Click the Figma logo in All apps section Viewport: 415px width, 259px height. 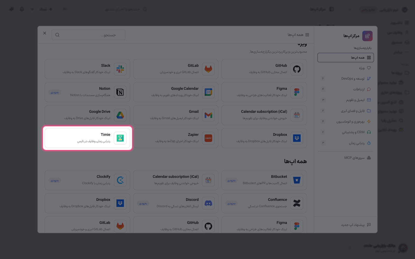point(297,226)
